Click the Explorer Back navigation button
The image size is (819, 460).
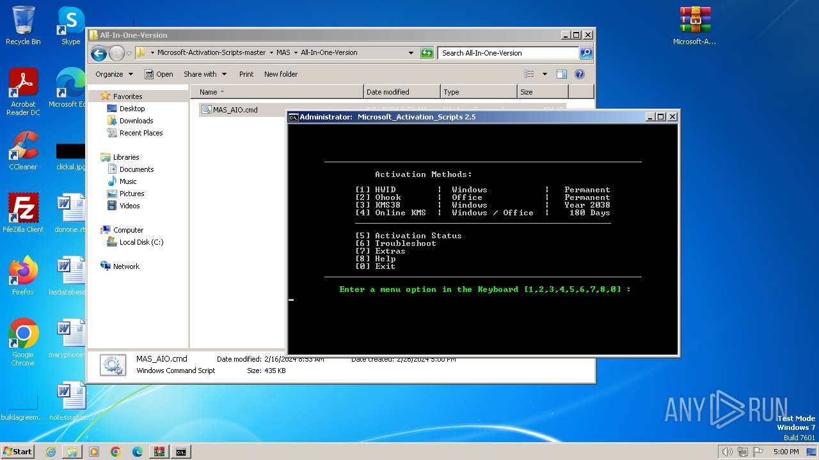(x=99, y=53)
